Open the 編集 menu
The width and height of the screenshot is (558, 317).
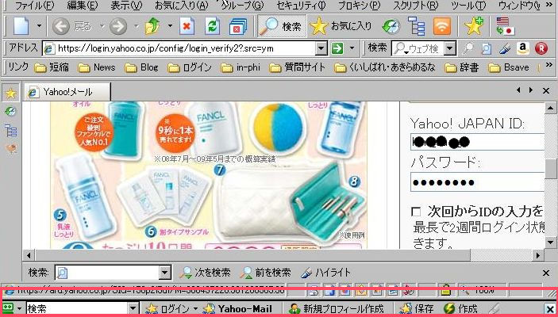83,6
